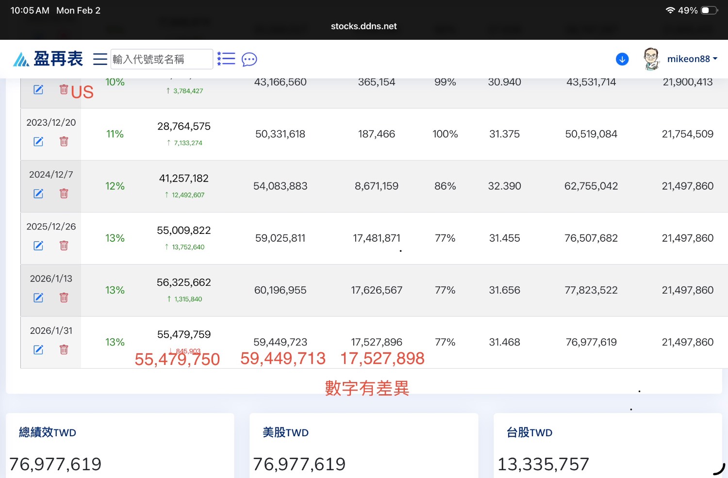Click the starred list icon
728x478 pixels.
[x=226, y=59]
